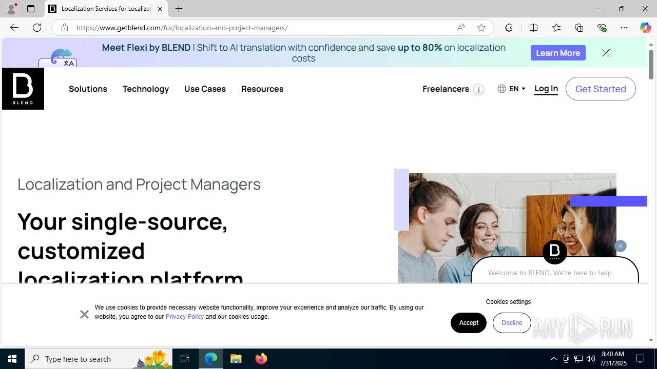Click the browser Back arrow
The image size is (657, 369).
[x=14, y=28]
